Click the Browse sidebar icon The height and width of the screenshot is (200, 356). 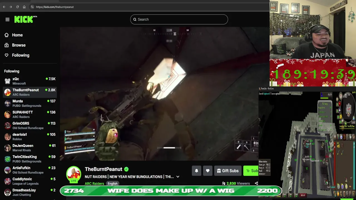click(7, 45)
